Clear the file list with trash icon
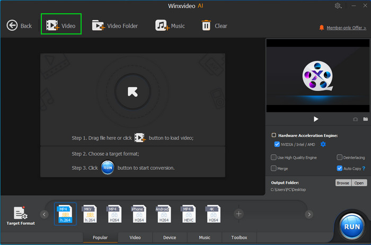371x245 pixels. tap(214, 25)
